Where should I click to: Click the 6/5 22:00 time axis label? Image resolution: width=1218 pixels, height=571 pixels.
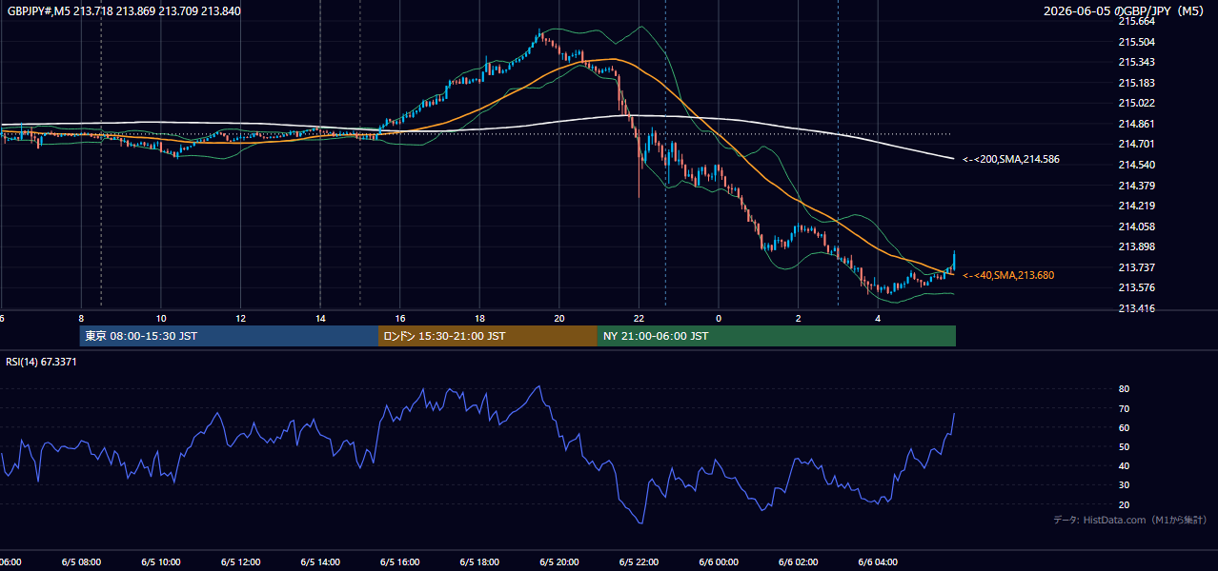point(639,562)
